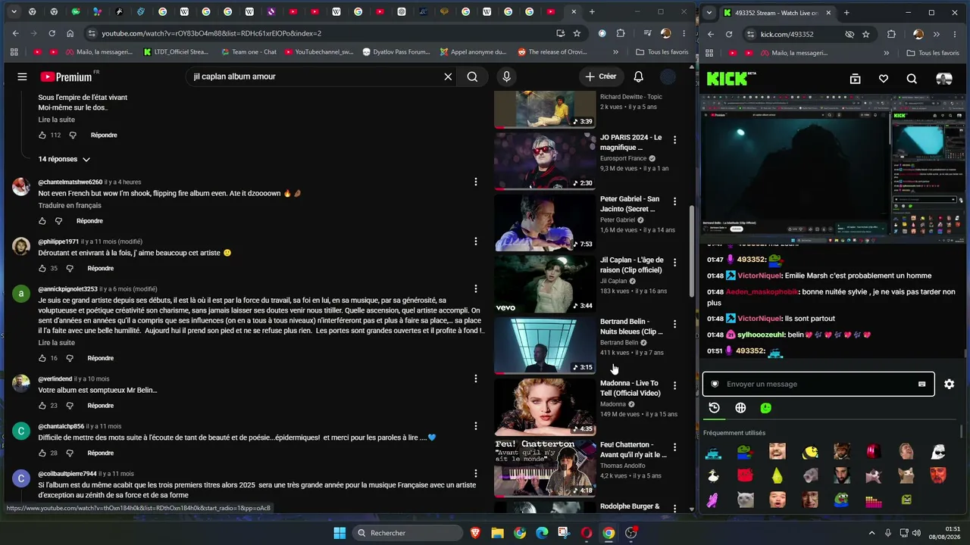Viewport: 970px width, 545px height.
Task: Open the Peter Gabriel San Jacinto thumbnail
Action: (x=545, y=223)
